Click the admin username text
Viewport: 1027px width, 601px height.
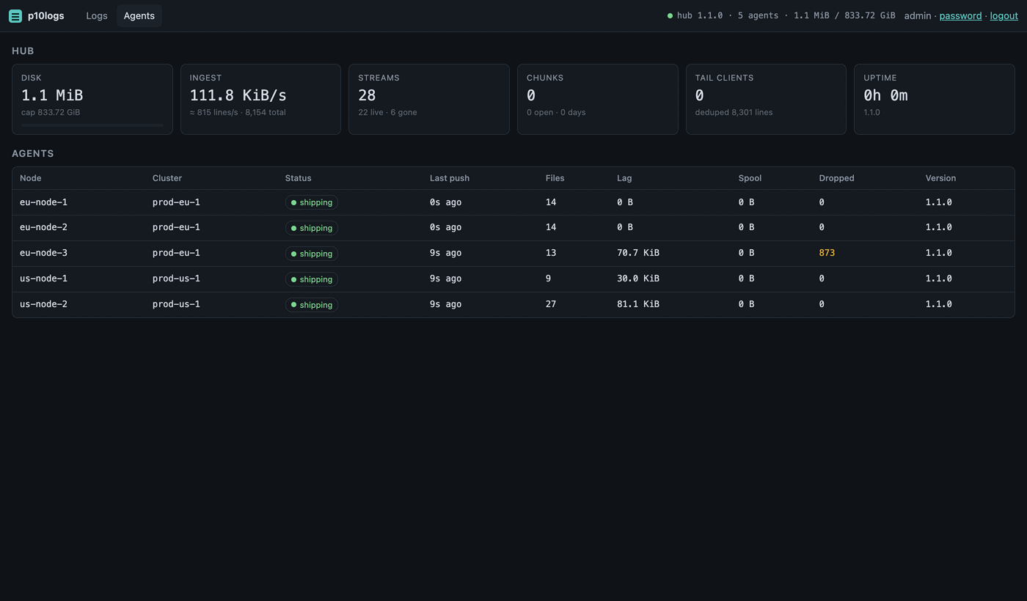(x=918, y=15)
